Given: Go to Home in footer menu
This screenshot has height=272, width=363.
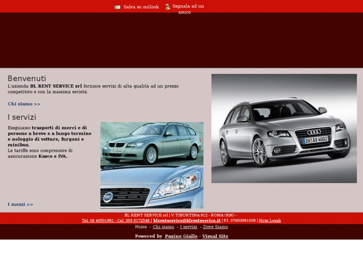Looking at the screenshot, I should [141, 227].
